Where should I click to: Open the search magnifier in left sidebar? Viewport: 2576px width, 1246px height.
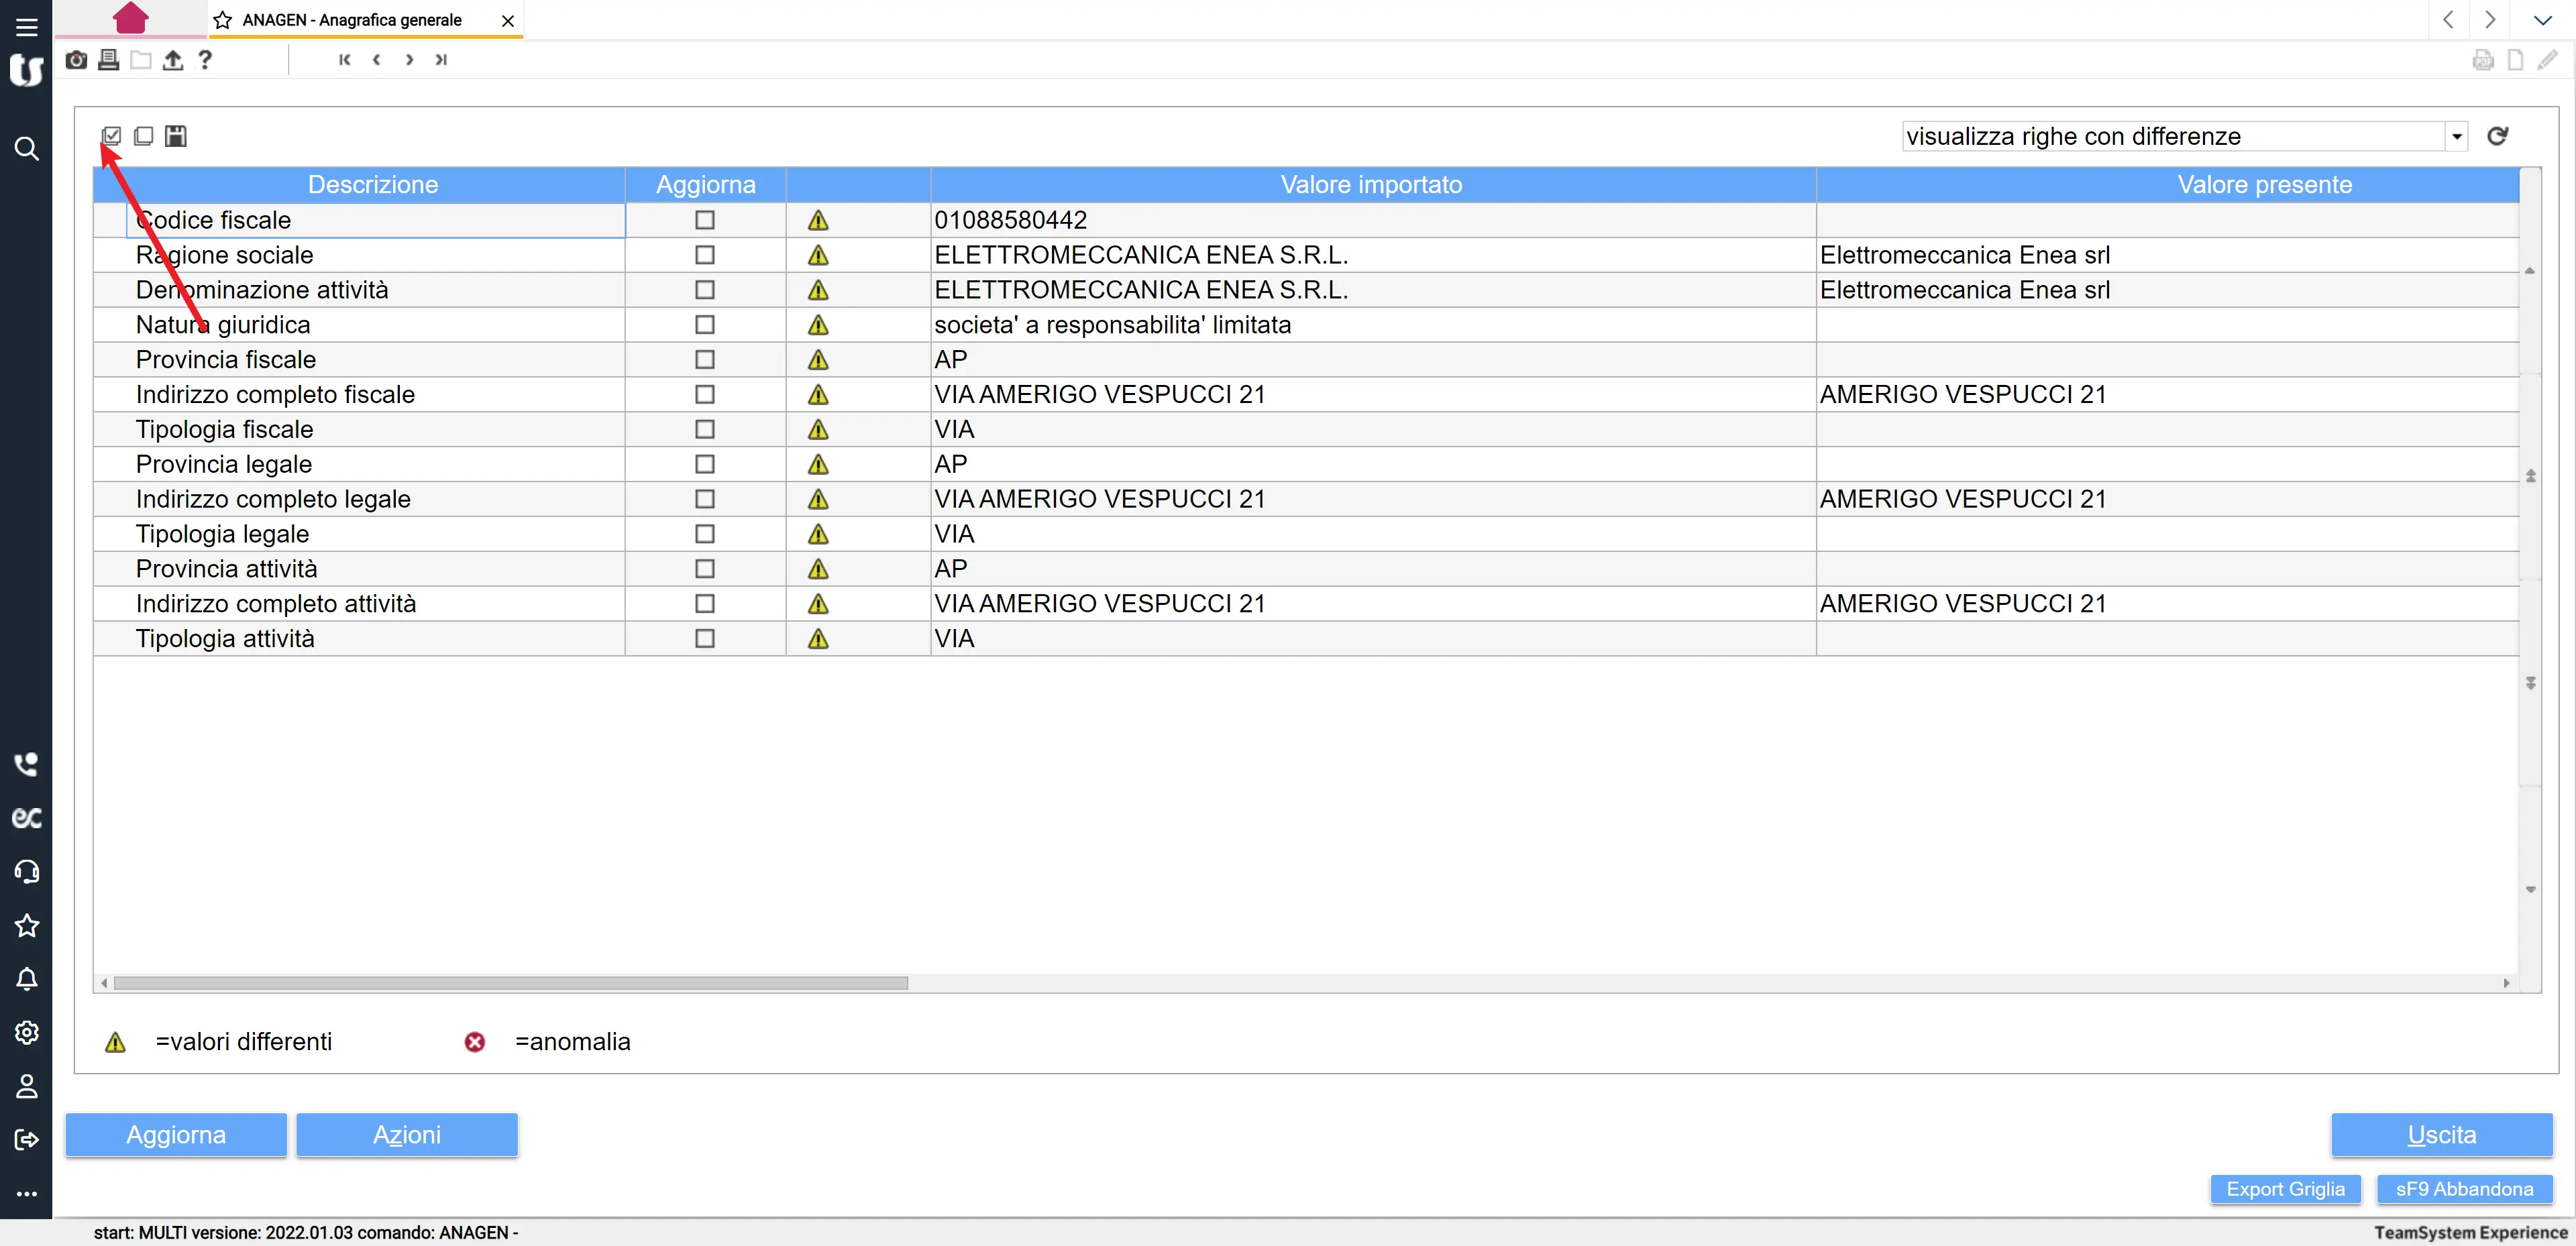27,149
